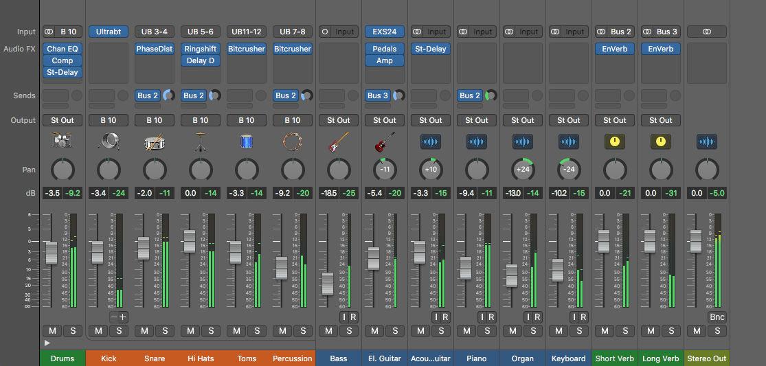Click the red electric guitar icon on El. Guitar channel
The width and height of the screenshot is (766, 366).
[385, 141]
